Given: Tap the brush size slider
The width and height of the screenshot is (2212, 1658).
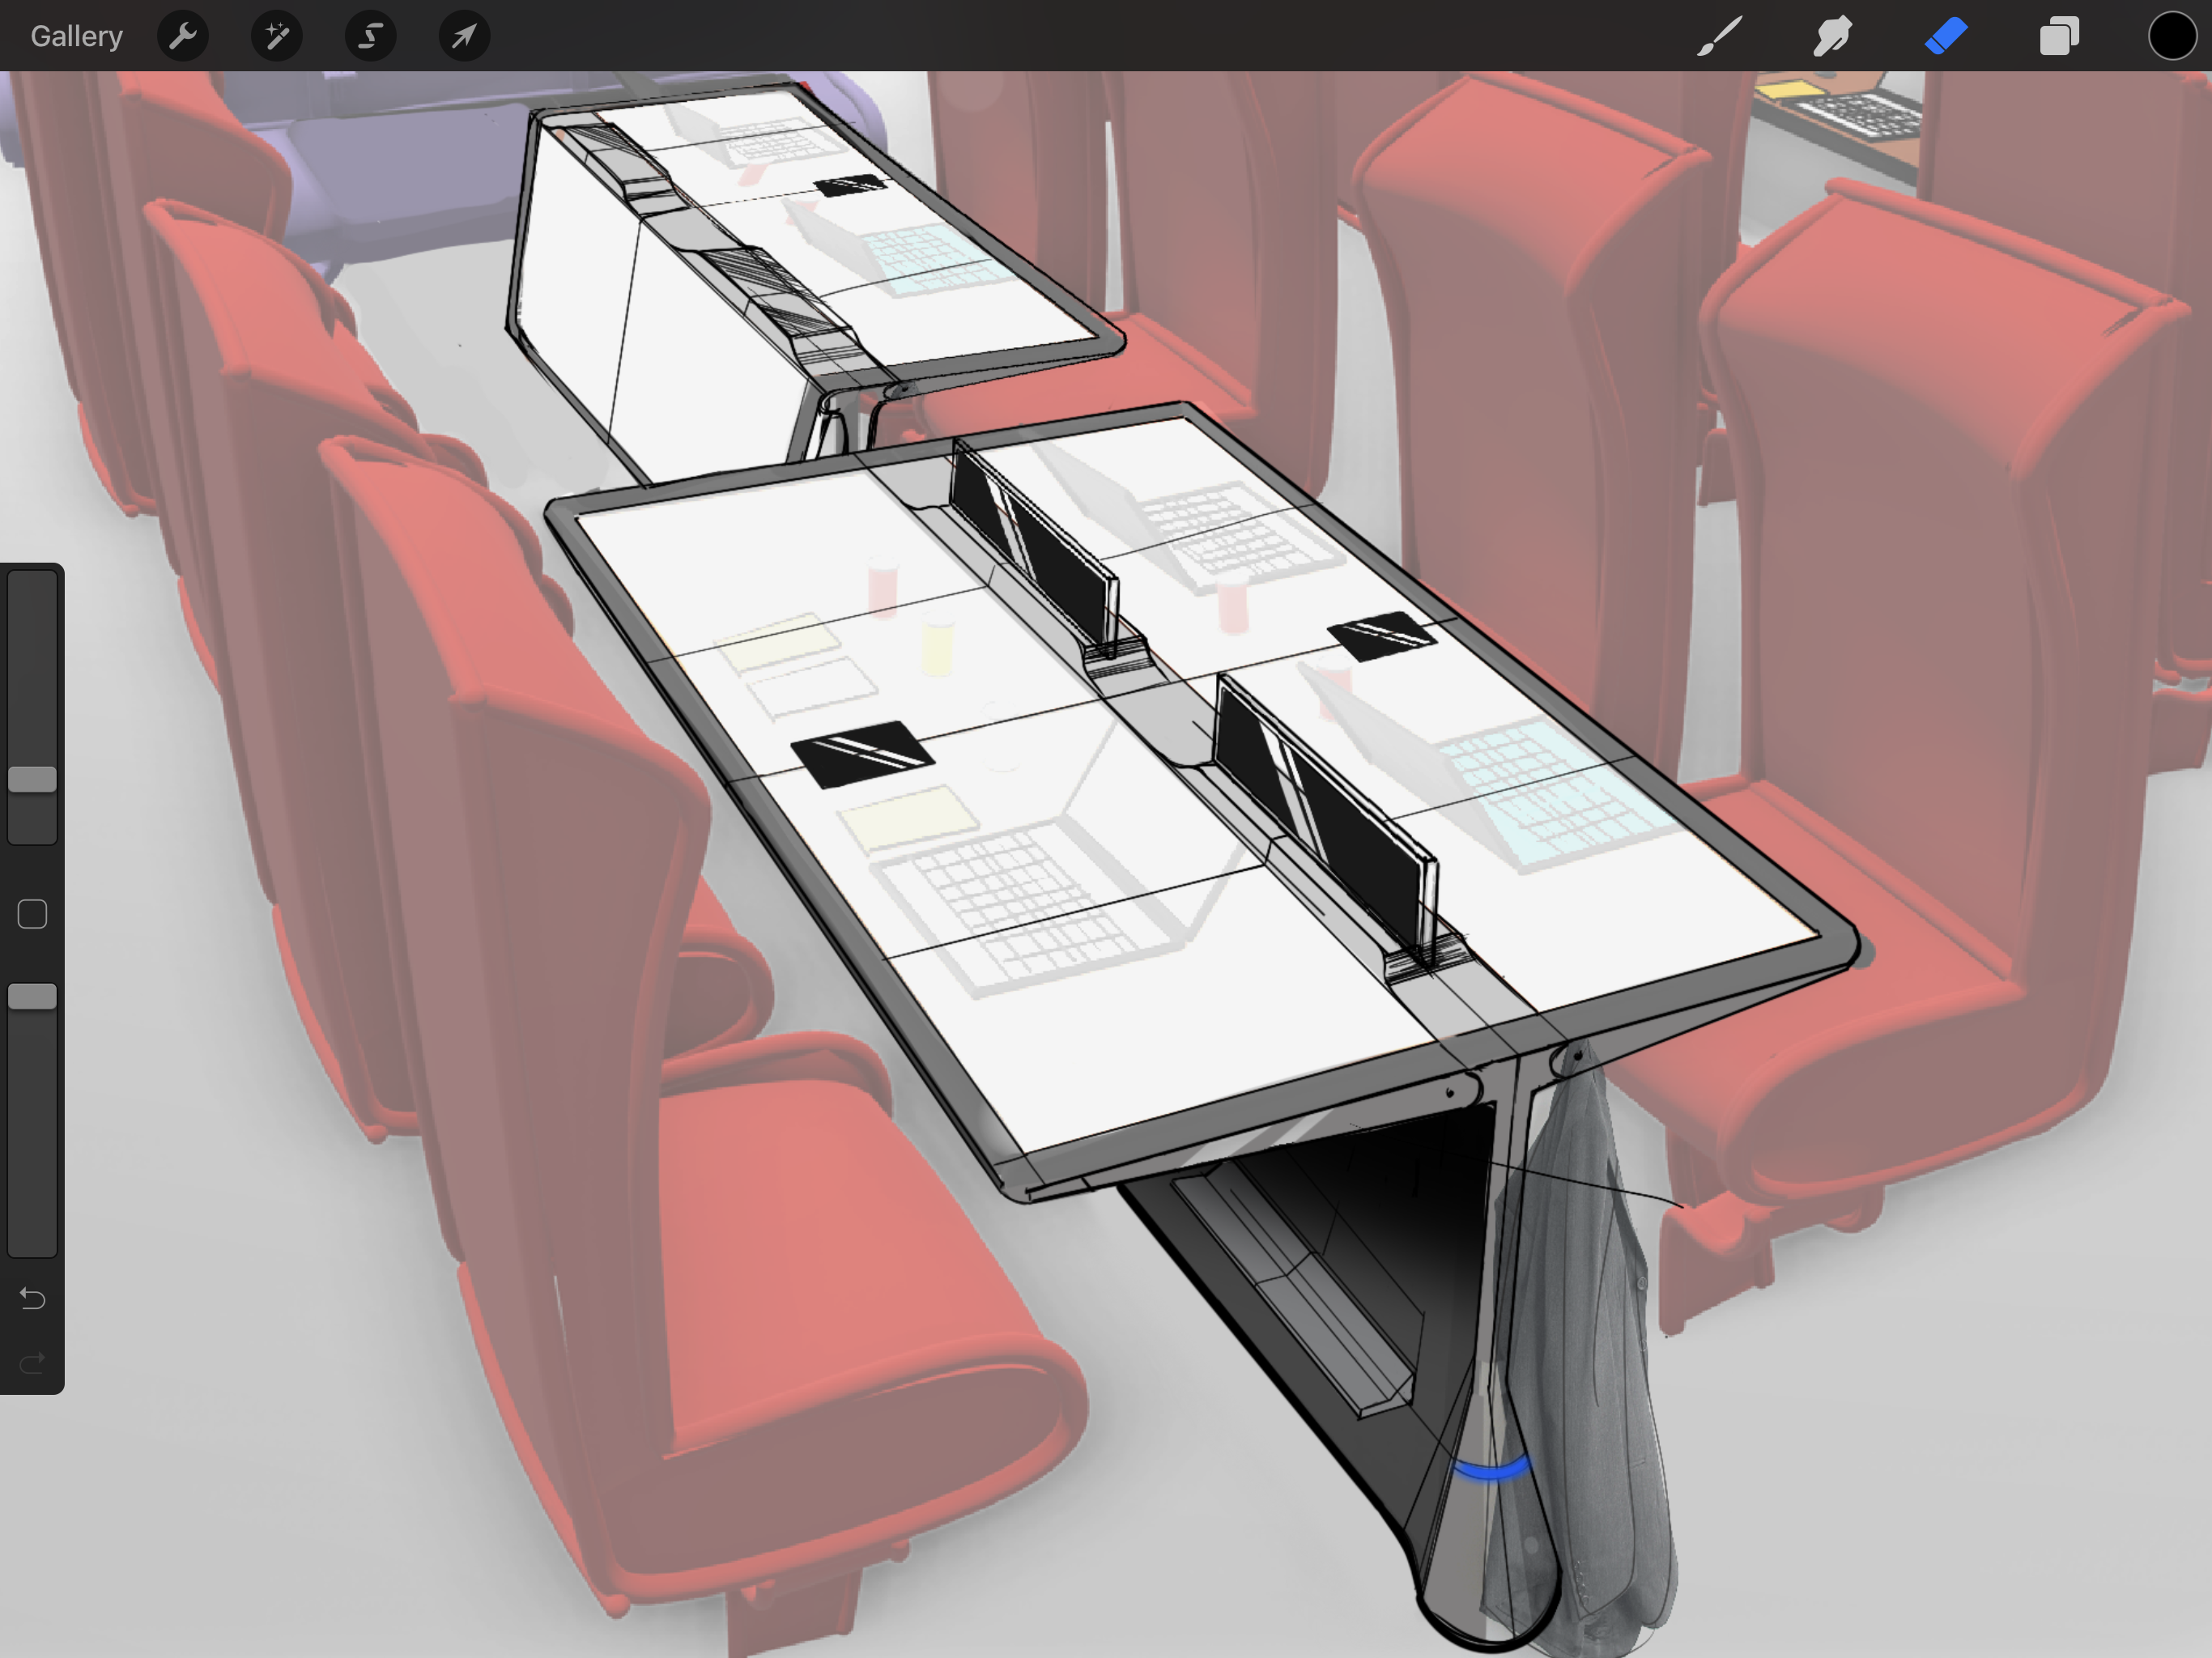Looking at the screenshot, I should point(33,700).
